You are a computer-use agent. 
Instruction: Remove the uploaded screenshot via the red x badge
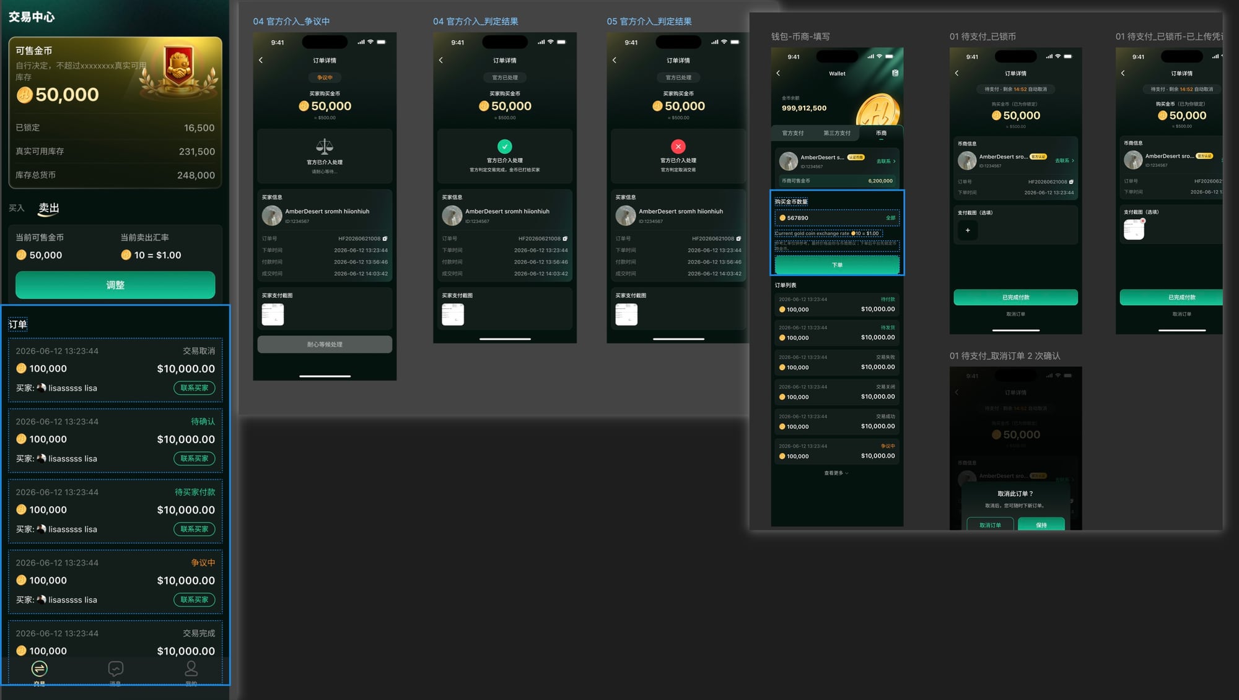[1143, 221]
